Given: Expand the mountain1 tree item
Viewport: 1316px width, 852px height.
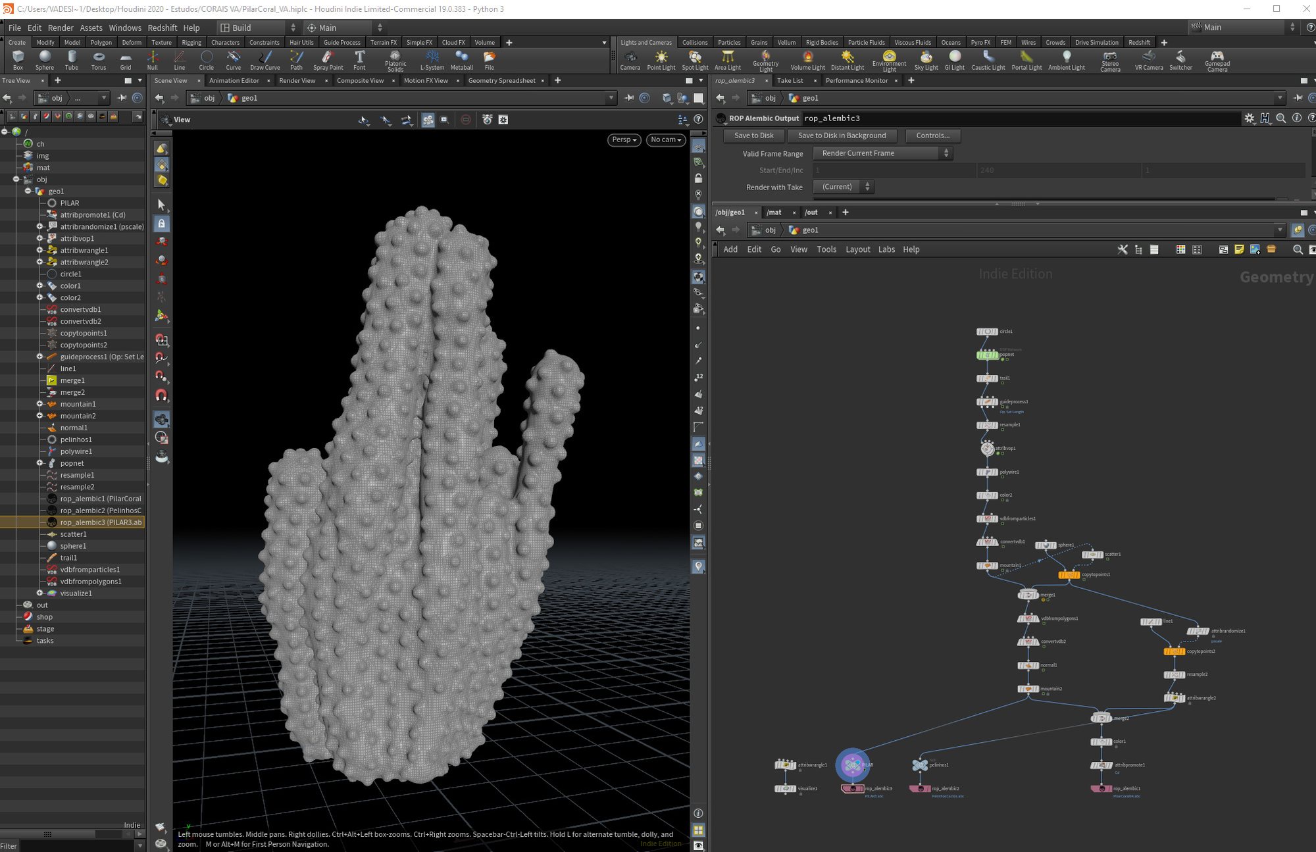Looking at the screenshot, I should [39, 404].
